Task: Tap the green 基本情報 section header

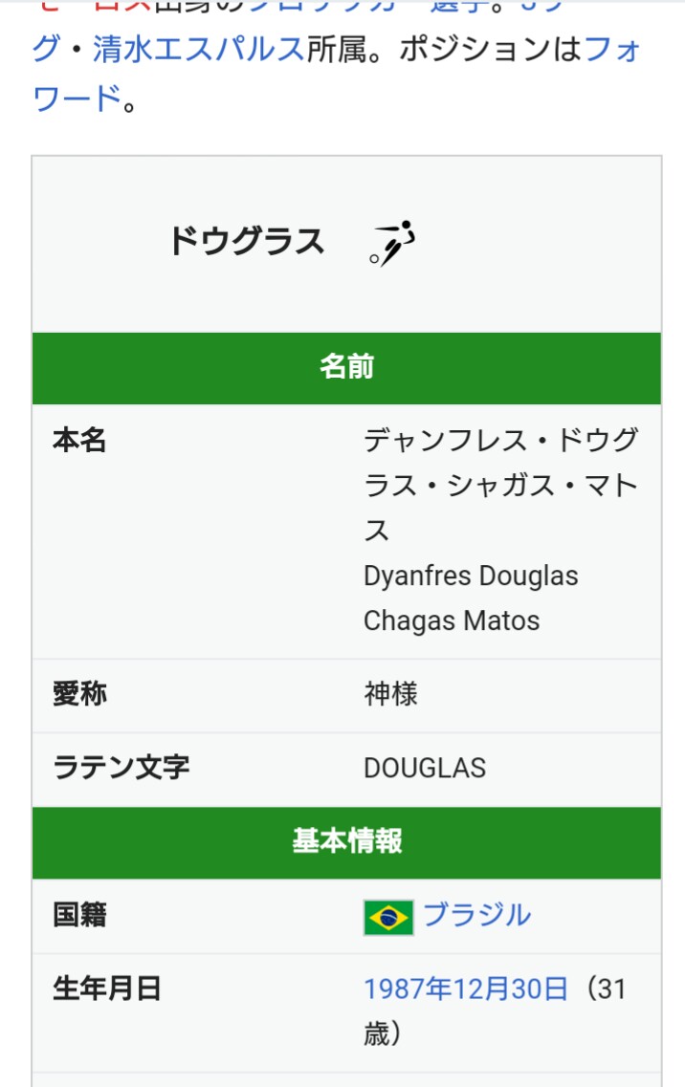Action: (x=346, y=842)
